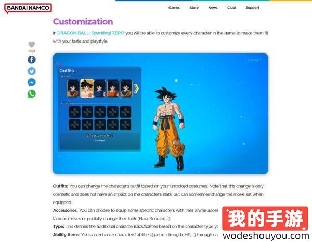The image size is (312, 242).
Task: Share the page on Facebook
Action: (x=32, y=59)
